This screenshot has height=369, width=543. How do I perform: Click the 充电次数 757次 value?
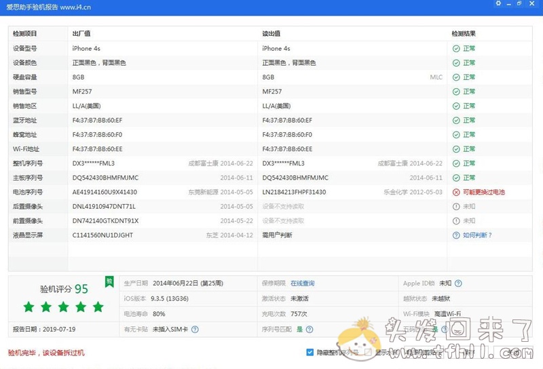[299, 314]
